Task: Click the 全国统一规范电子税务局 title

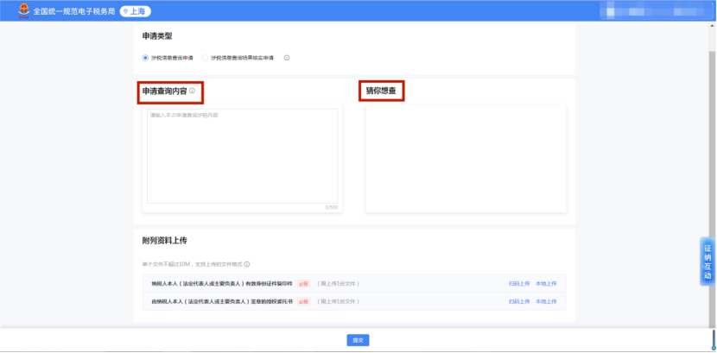Action: (73, 11)
